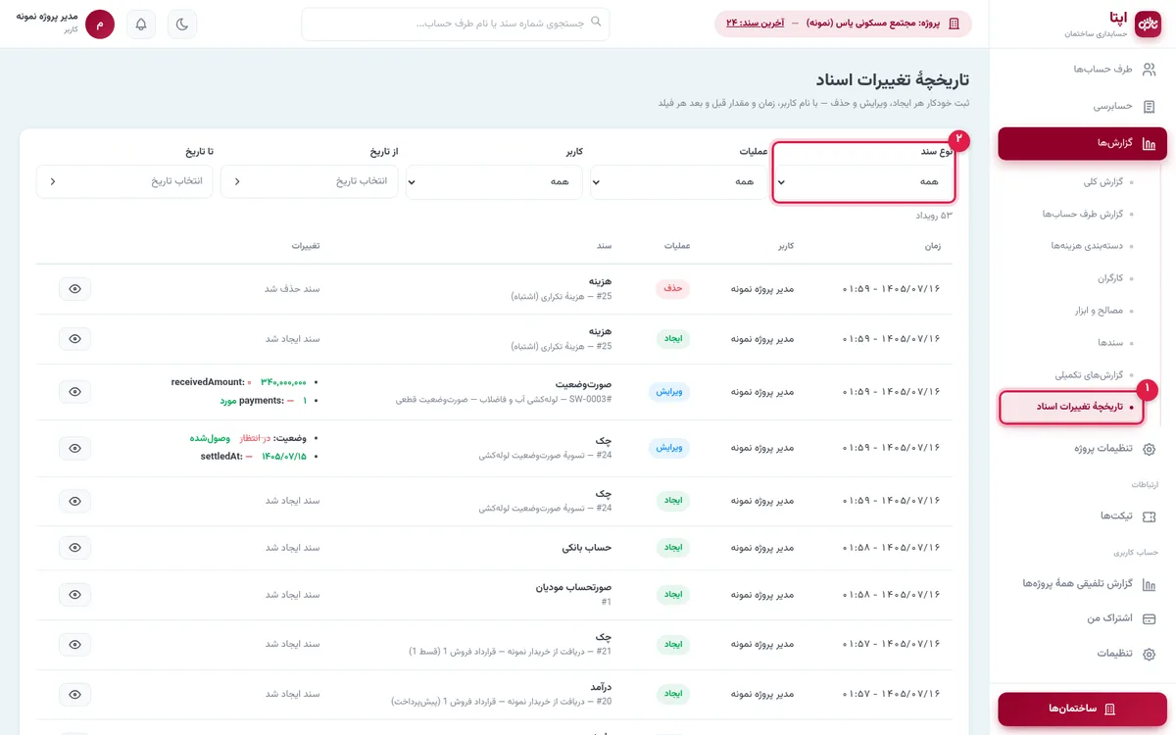Viewport: 1176px width, 735px height.
Task: Open user avatar م menu
Action: pyautogui.click(x=100, y=24)
